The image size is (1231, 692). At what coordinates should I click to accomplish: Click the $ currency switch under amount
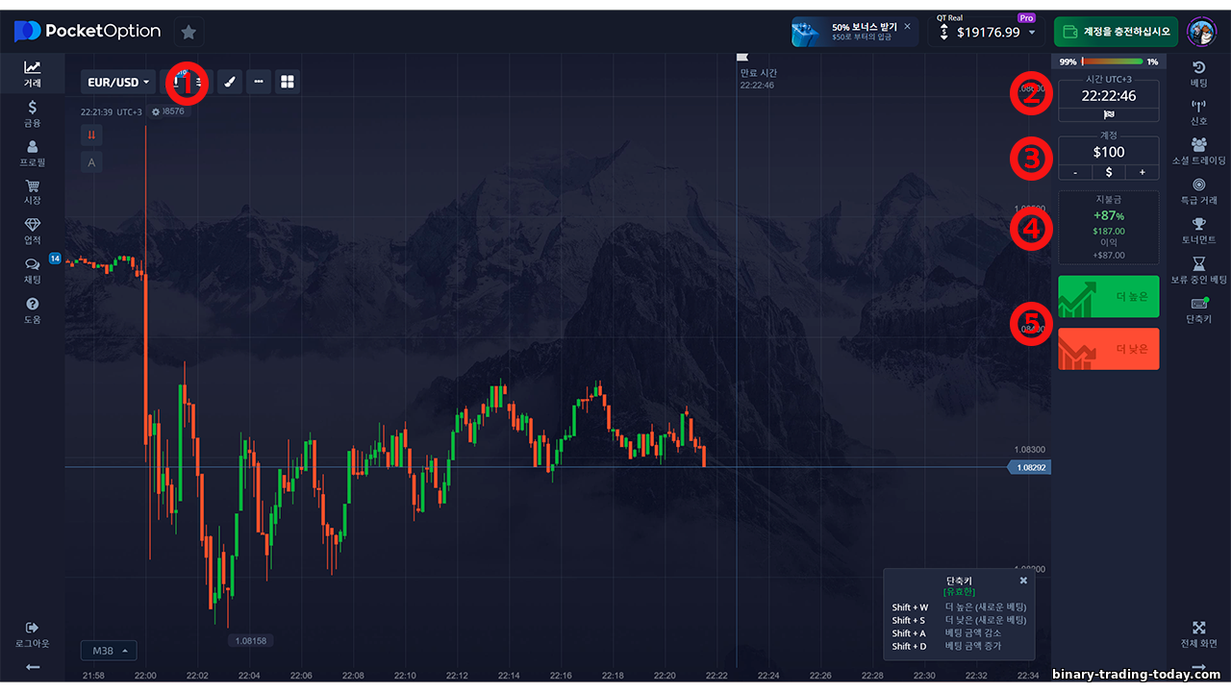[x=1109, y=172]
